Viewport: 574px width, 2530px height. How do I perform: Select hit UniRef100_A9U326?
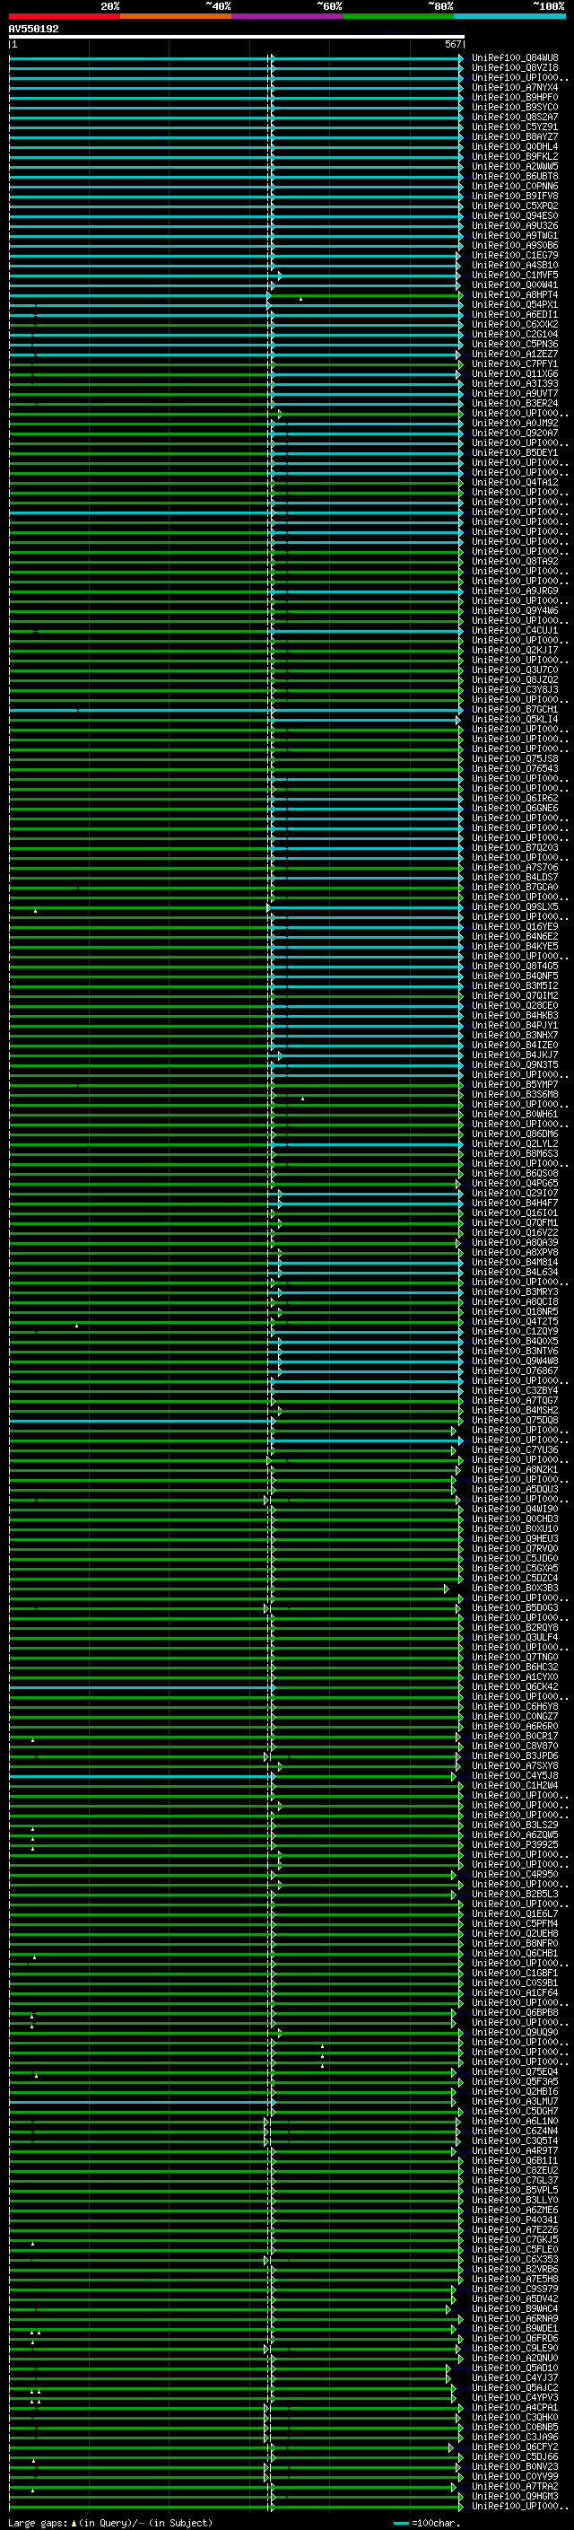515,226
